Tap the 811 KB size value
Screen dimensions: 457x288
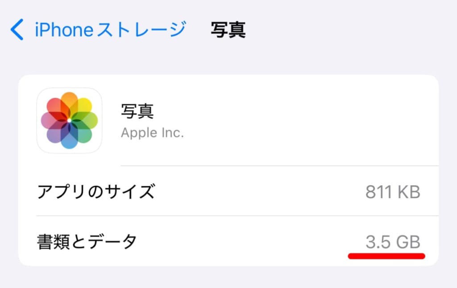click(x=393, y=192)
